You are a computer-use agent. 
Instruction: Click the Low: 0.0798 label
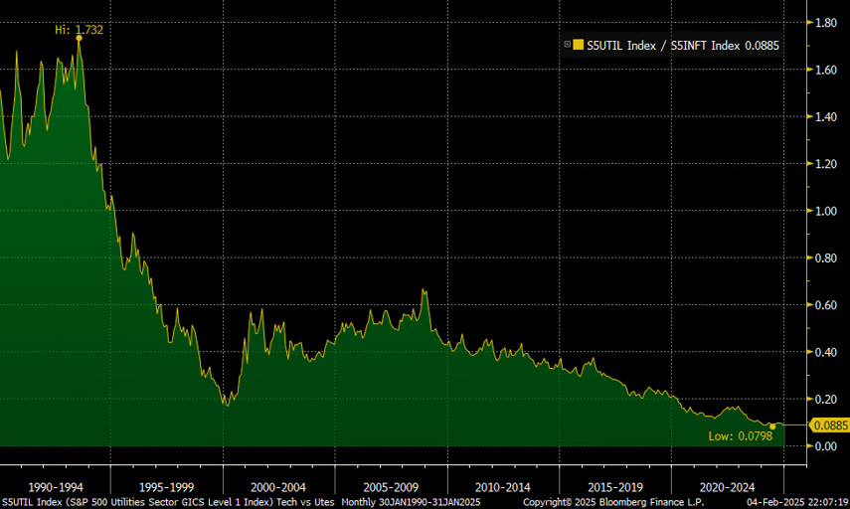tap(741, 435)
